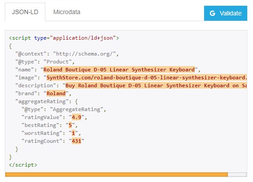Click the '"bestRating"' key
Viewport: 253px width, 182px height.
coord(41,125)
